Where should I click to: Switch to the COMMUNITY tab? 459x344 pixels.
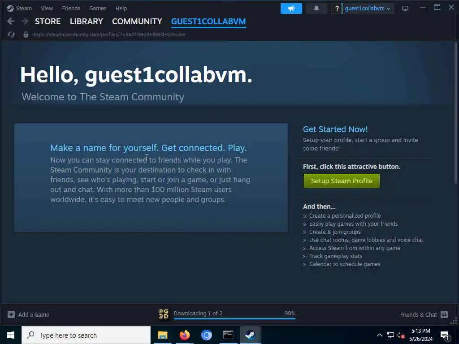[137, 21]
